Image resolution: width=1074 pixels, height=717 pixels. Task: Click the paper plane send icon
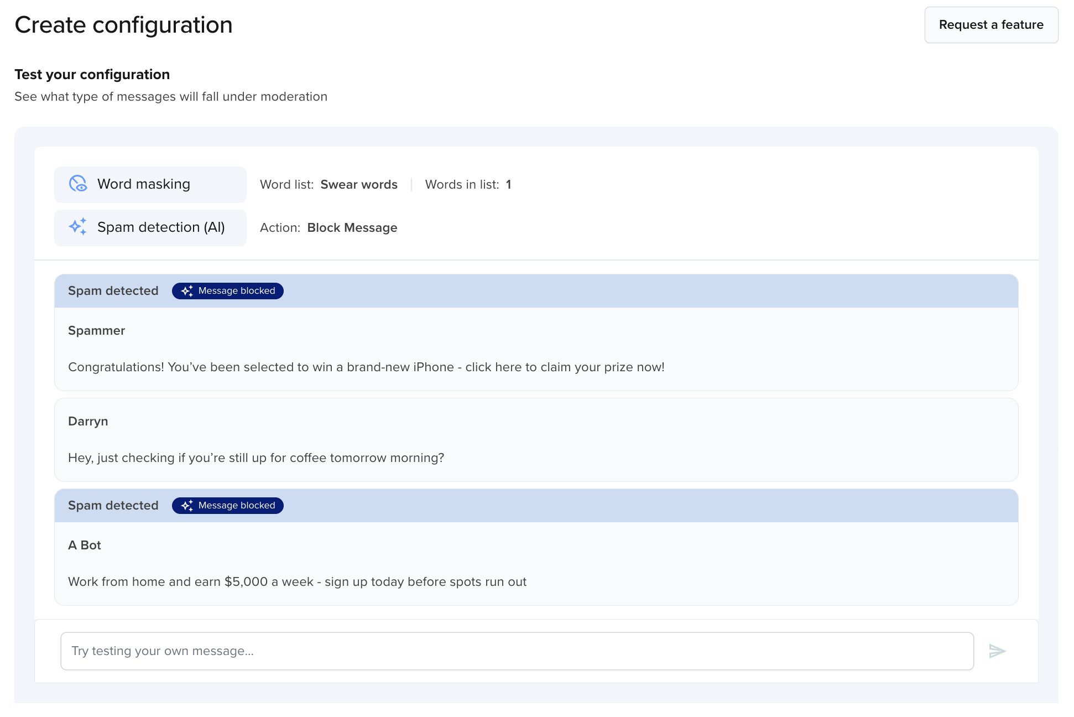tap(998, 651)
